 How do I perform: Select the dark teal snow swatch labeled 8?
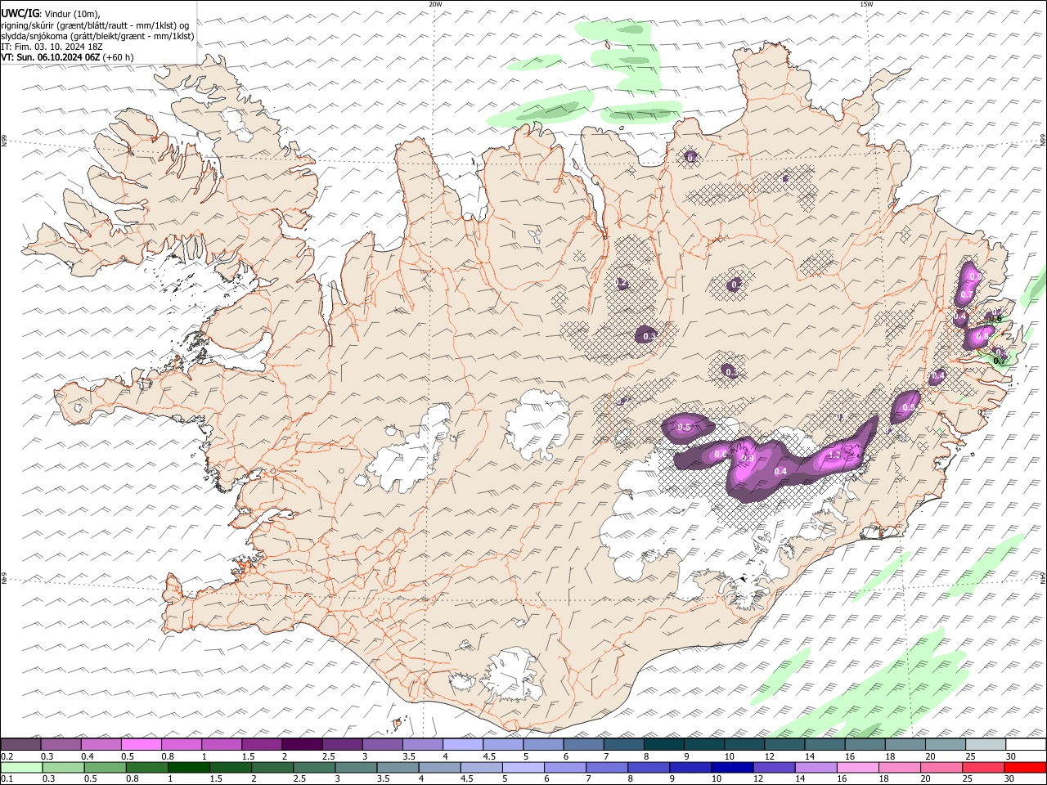(x=663, y=745)
